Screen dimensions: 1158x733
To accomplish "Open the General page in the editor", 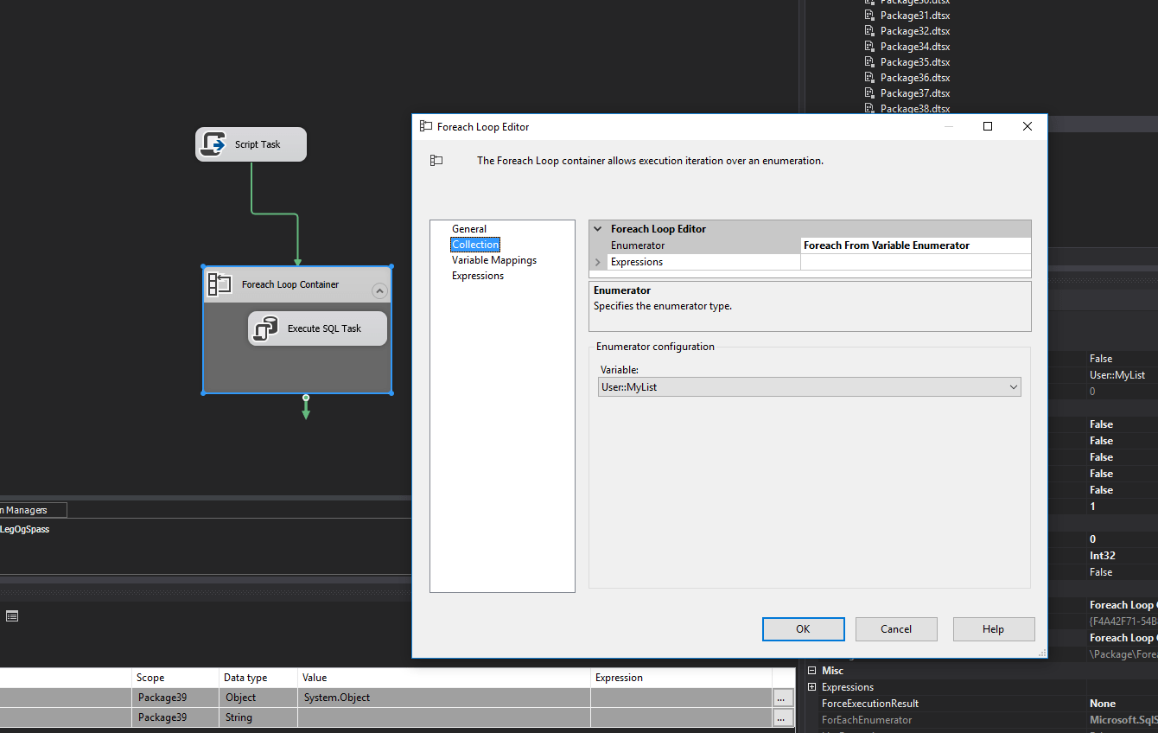I will click(469, 229).
